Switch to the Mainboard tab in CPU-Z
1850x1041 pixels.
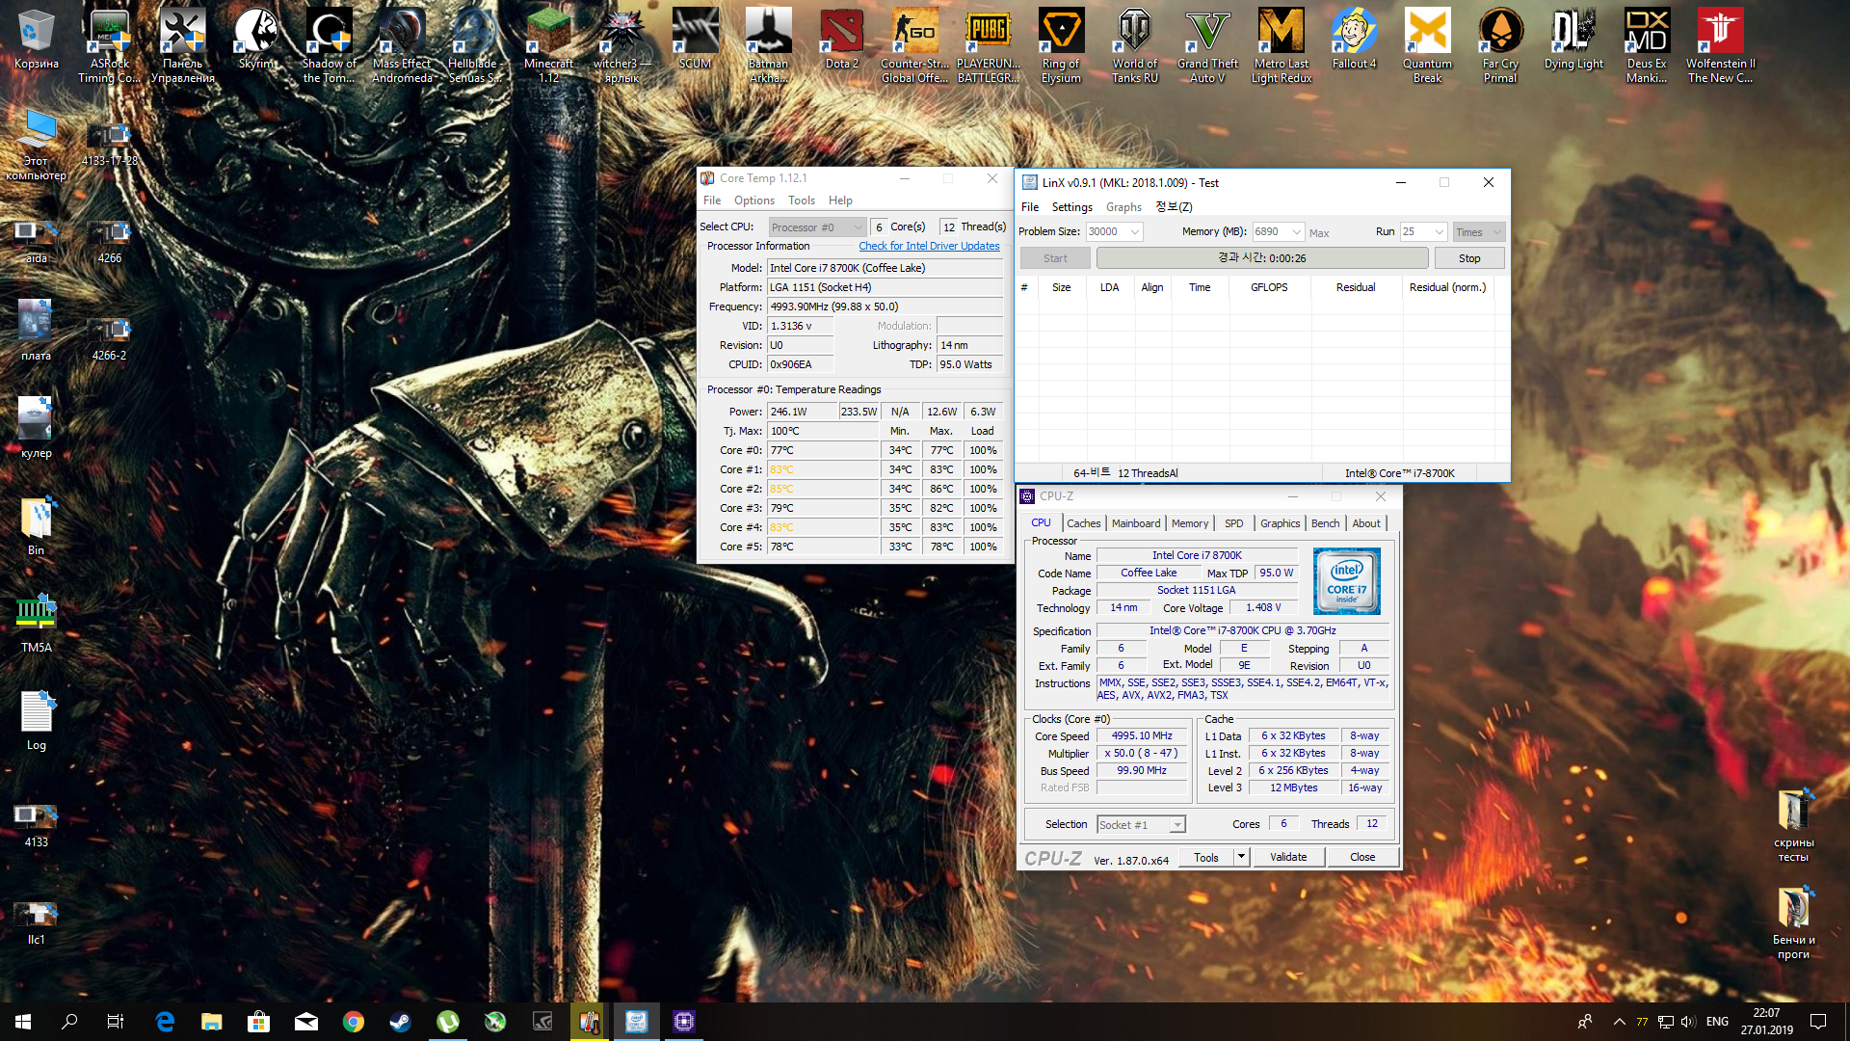click(1136, 523)
